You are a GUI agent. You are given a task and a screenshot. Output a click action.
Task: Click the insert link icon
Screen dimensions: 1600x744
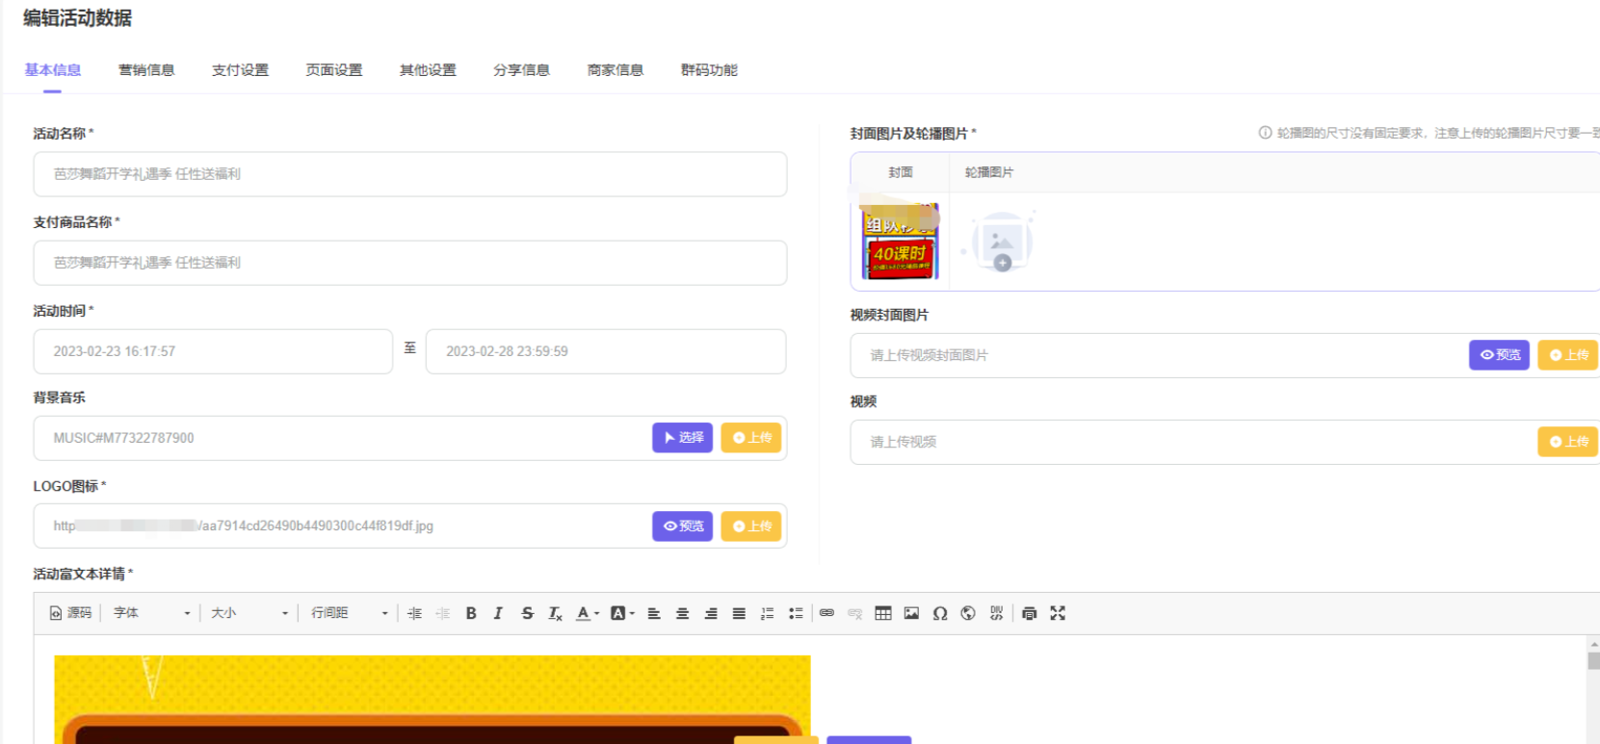(826, 613)
